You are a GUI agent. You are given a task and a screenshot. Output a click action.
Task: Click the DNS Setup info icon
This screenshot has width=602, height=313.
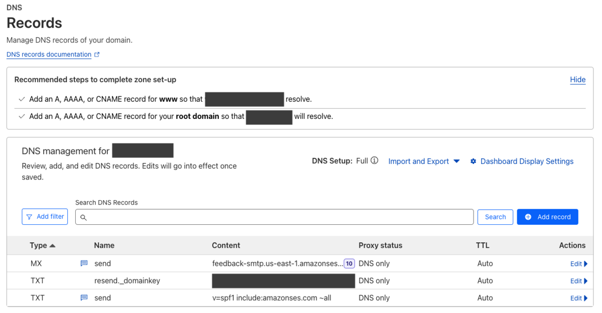click(374, 161)
